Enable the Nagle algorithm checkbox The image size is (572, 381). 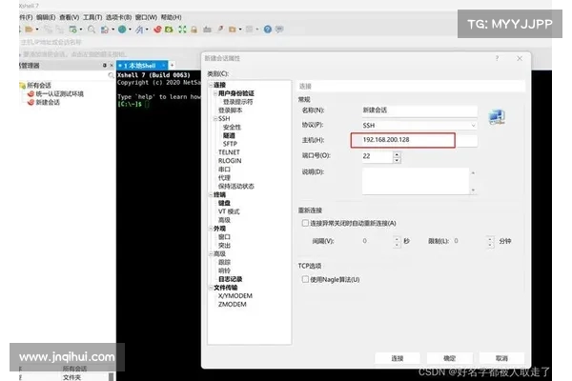(305, 279)
